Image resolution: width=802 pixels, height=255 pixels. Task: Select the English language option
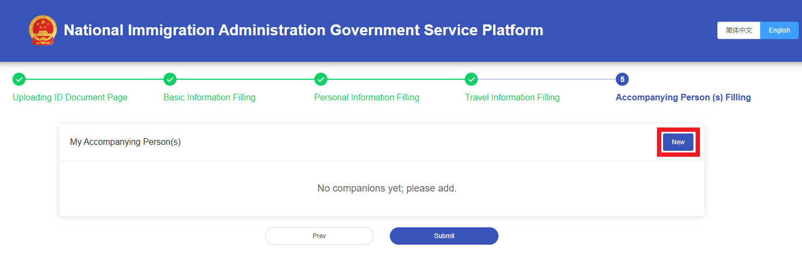(779, 30)
